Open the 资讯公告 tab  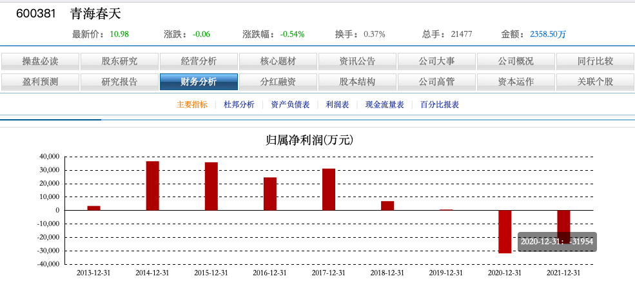(x=357, y=61)
